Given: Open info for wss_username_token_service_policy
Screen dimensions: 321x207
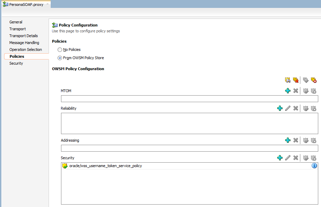Looking at the screenshot, I should tap(314, 166).
